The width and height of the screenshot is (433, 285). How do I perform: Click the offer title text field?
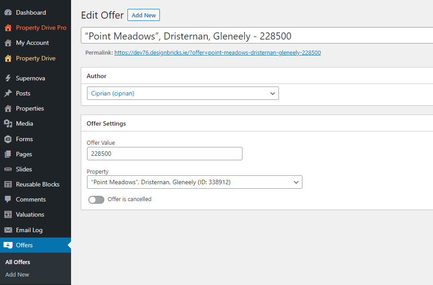(x=257, y=36)
